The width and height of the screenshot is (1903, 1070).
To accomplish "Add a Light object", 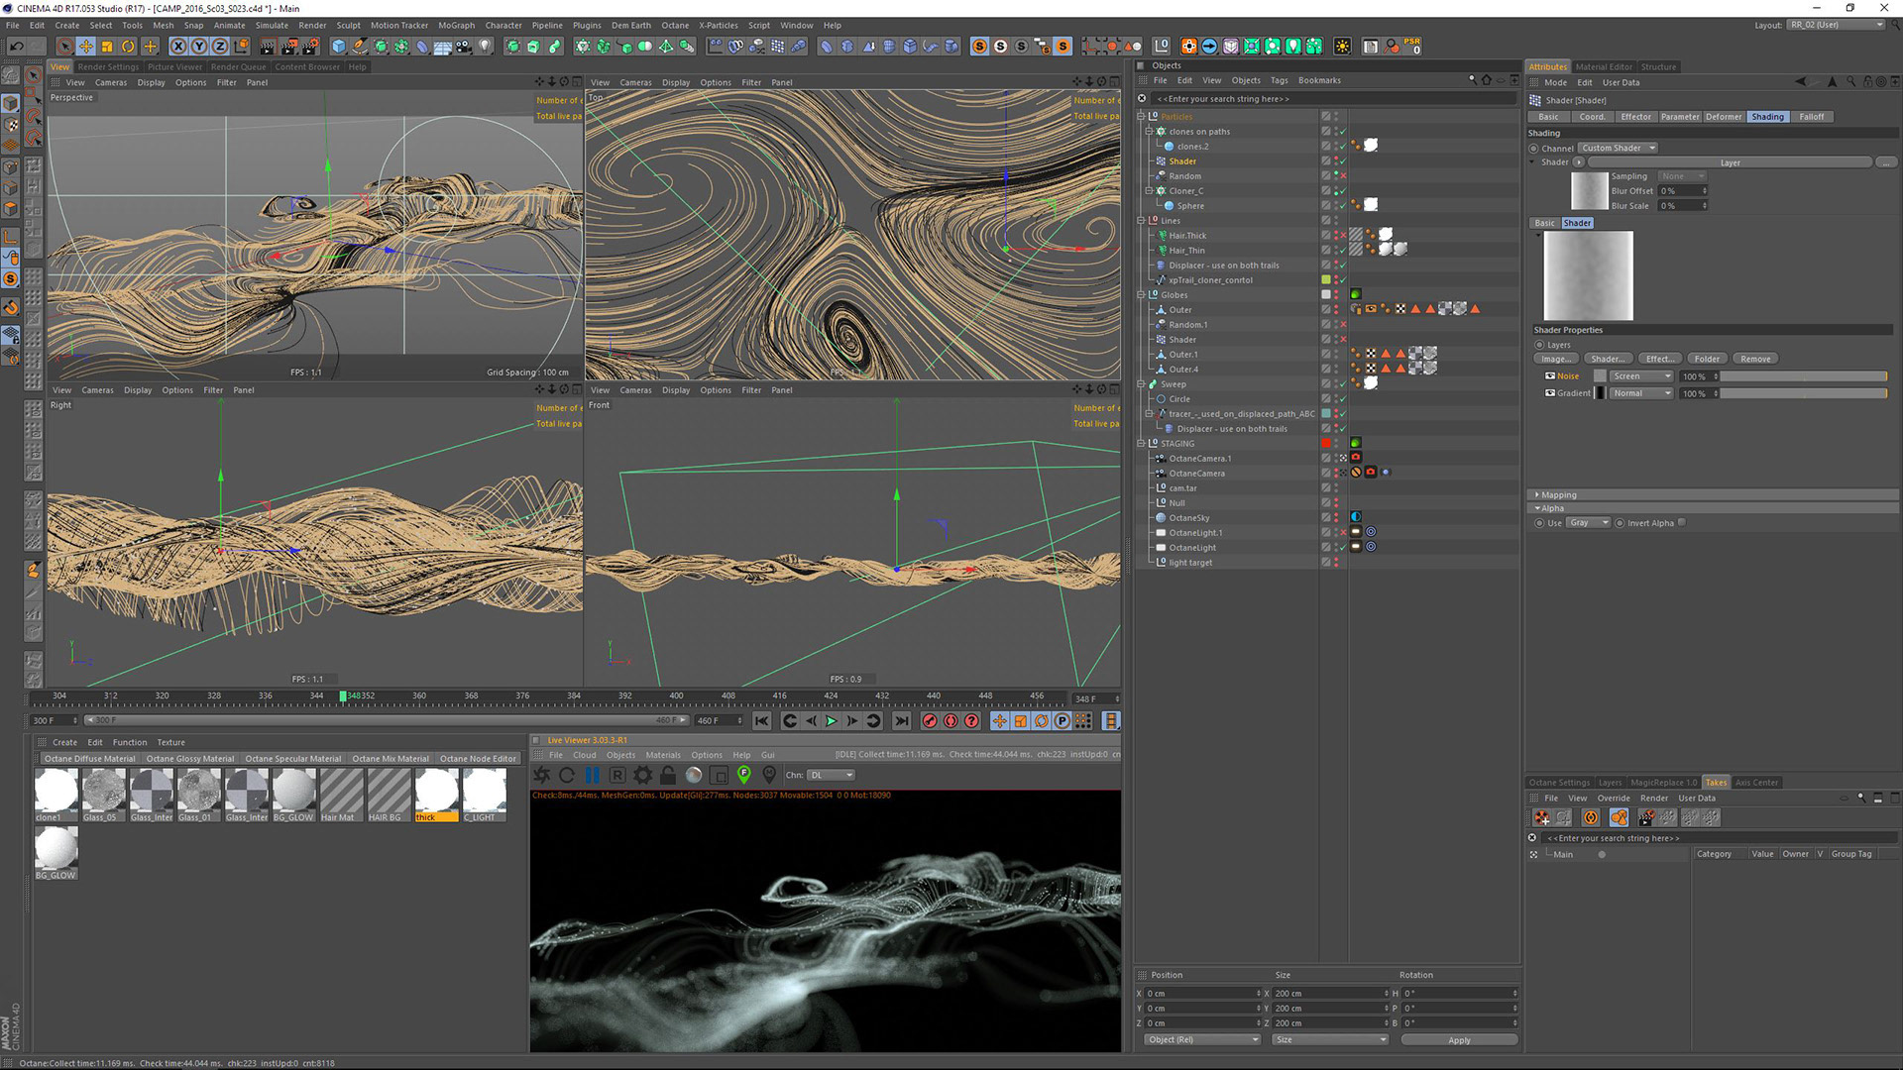I will click(485, 47).
